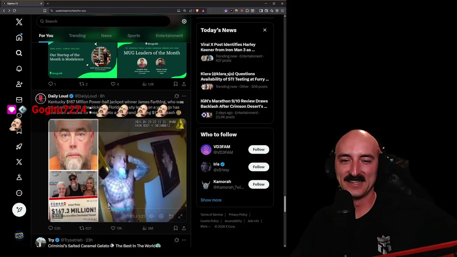The height and width of the screenshot is (257, 457).
Task: Open the Follow people icon in sidebar
Action: (19, 84)
